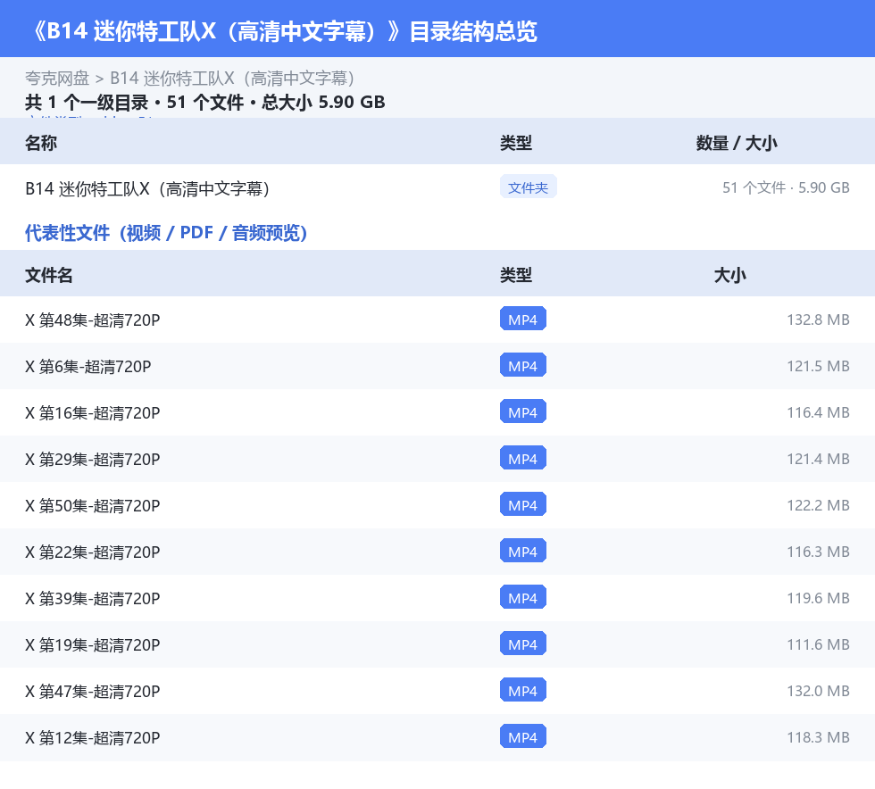The image size is (875, 789).
Task: Click MP4 badge for 第47集
Action: (x=523, y=689)
